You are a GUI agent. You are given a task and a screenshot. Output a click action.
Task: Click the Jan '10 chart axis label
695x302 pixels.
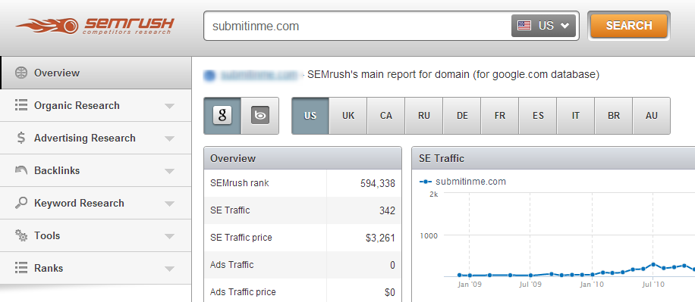(x=592, y=285)
